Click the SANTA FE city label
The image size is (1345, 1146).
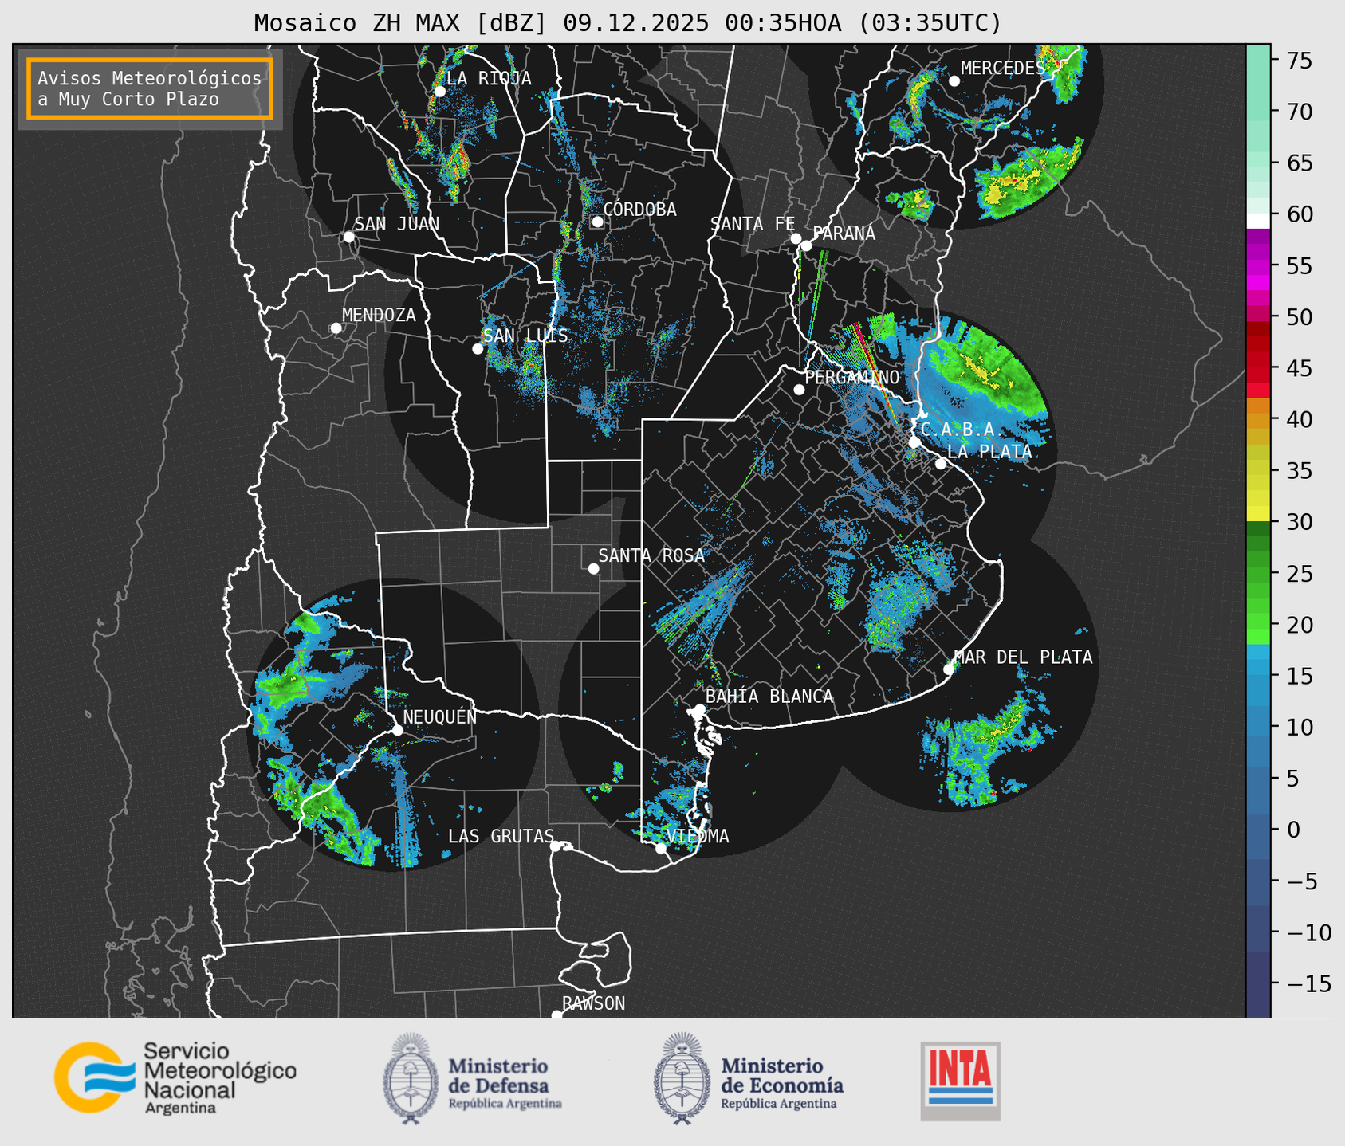pos(753,224)
